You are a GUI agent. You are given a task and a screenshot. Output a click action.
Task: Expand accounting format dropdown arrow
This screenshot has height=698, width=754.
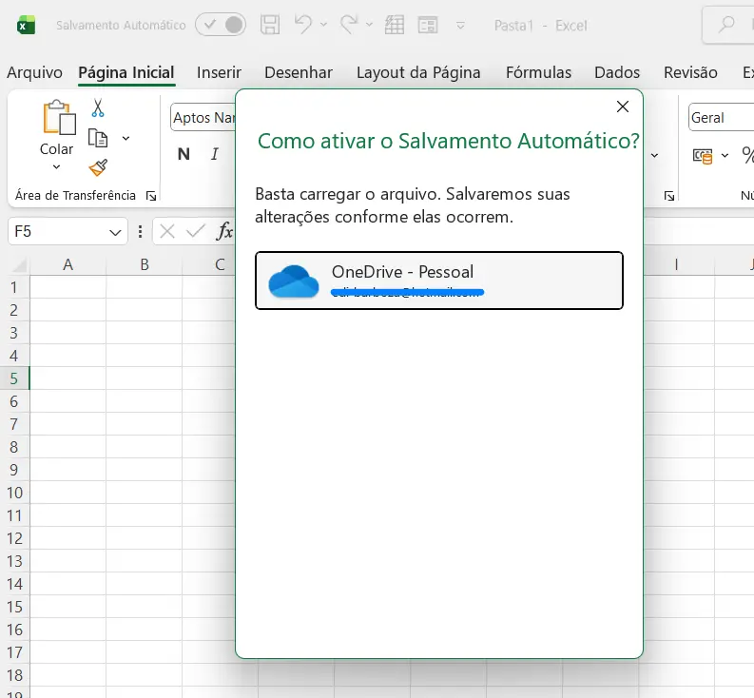click(x=725, y=155)
